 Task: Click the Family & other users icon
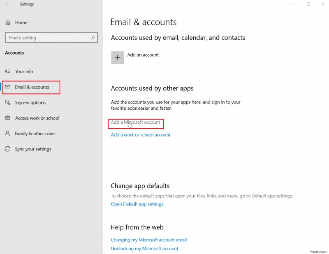(7, 134)
